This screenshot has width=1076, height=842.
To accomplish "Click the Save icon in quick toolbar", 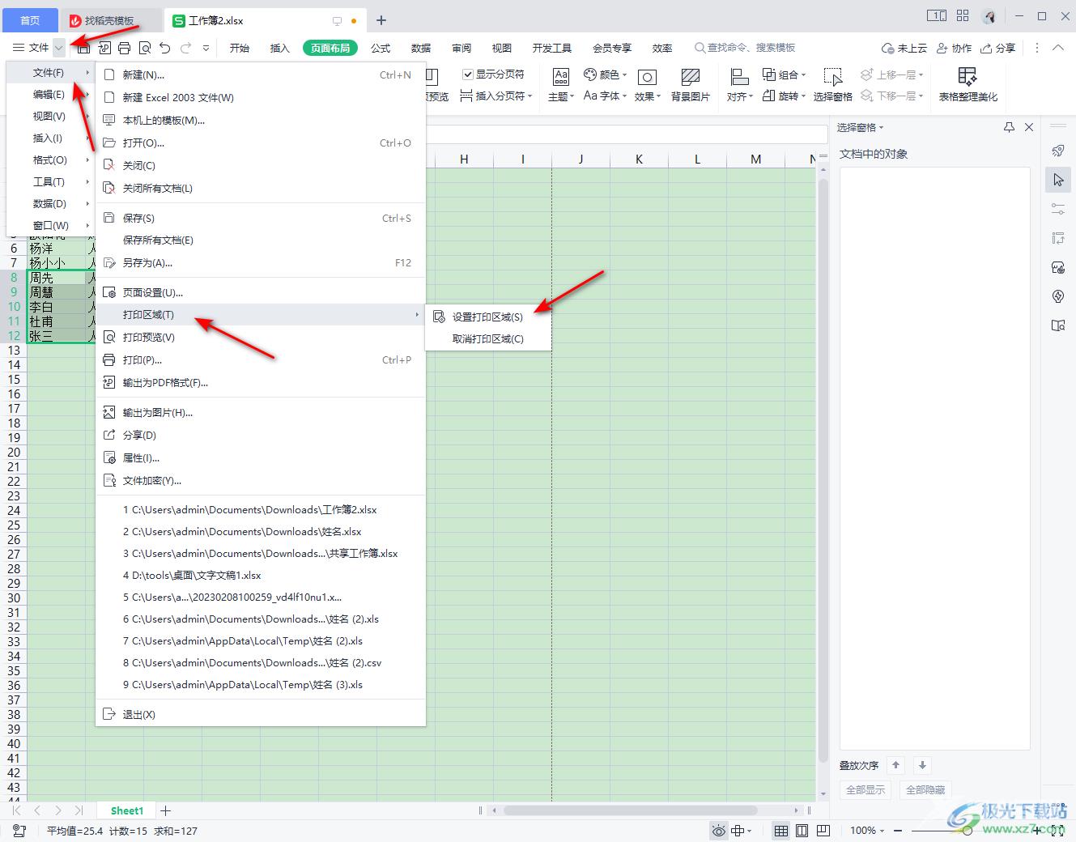I will tap(83, 49).
